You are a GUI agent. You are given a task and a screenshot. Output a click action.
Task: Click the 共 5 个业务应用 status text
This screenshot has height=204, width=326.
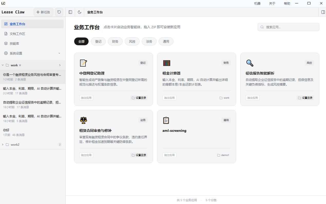click(187, 200)
